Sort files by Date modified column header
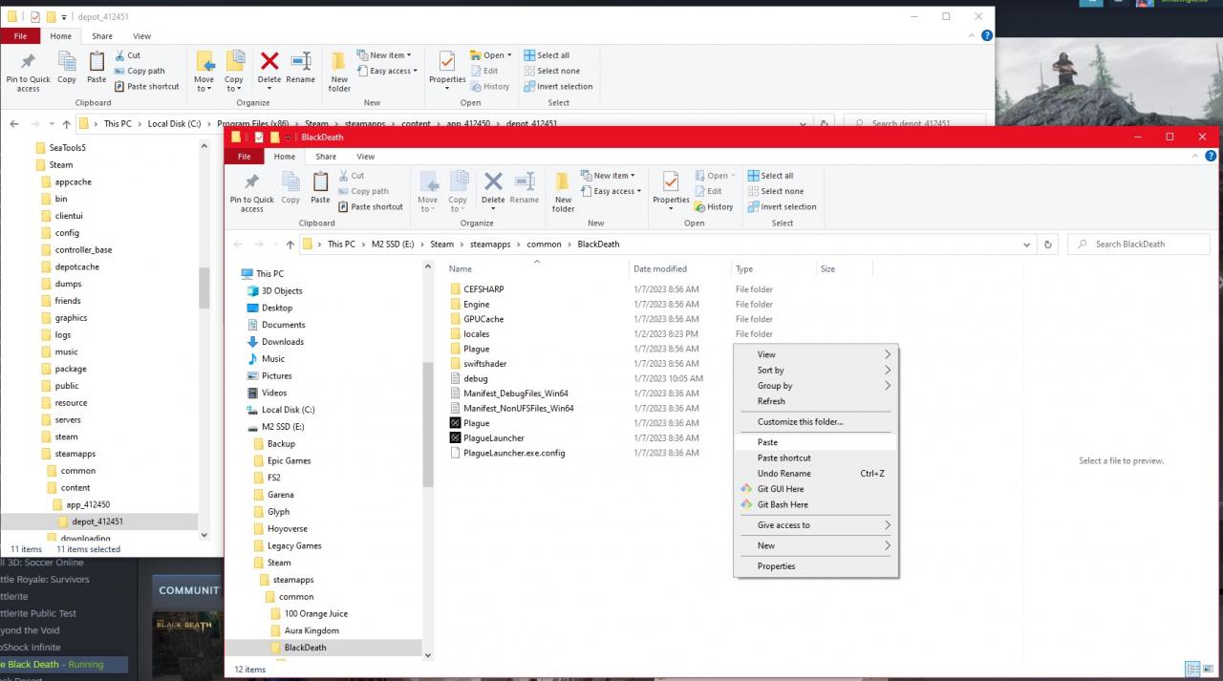This screenshot has height=681, width=1223. (x=660, y=269)
